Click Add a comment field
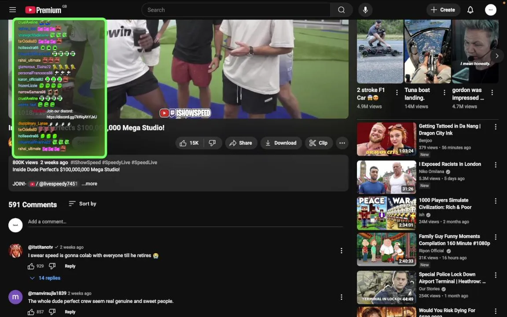Screen dimensions: 507x317 [x=185, y=221]
